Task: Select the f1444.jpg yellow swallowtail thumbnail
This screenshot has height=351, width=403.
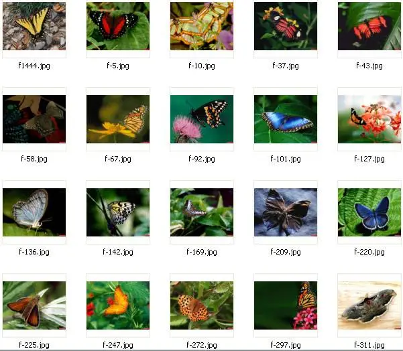Action: coord(34,26)
